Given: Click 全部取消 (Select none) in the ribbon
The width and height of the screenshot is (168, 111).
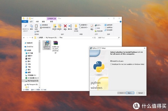Looking at the screenshot, I should coord(108,27).
